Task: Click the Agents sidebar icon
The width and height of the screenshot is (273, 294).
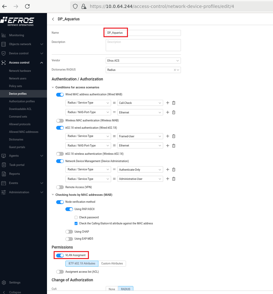Action: (x=3, y=156)
